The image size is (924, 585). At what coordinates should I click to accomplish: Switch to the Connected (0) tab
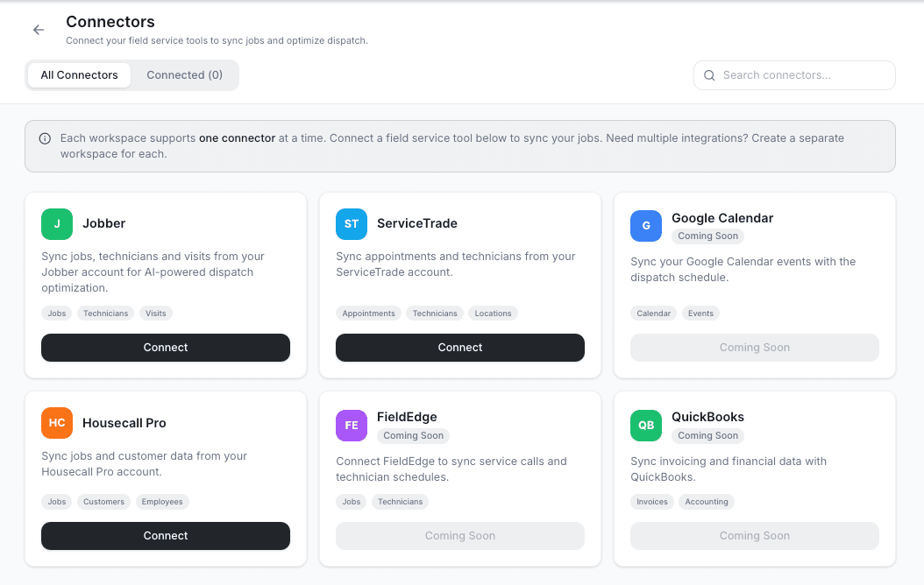[184, 74]
